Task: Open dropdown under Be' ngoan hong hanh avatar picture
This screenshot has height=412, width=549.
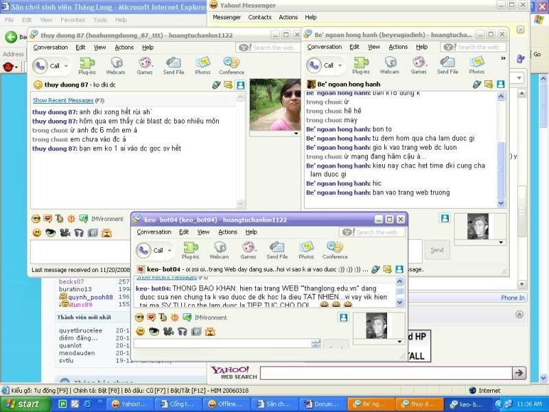Action: click(x=501, y=242)
